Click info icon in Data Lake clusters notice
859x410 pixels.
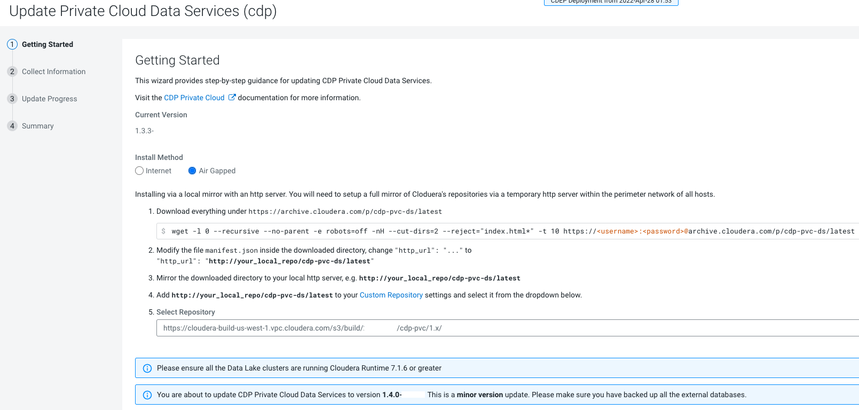(147, 368)
